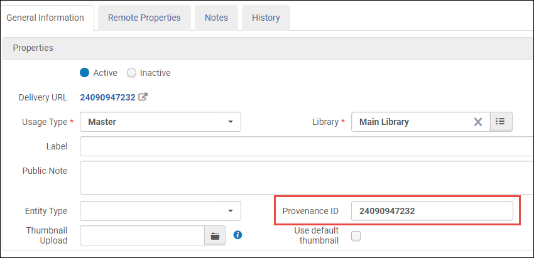Enable the Use default thumbnail checkbox

coord(356,236)
